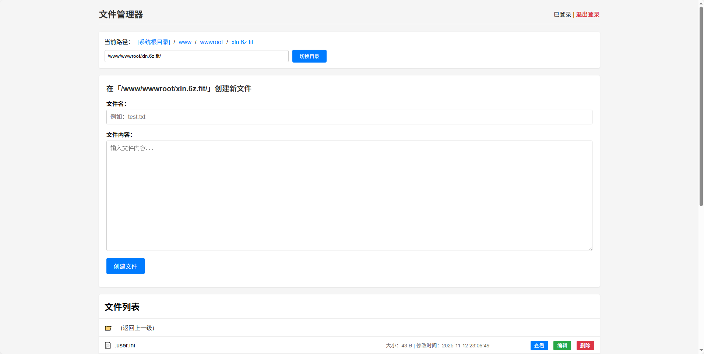704x354 pixels.
Task: Click the page vertical scrollbar thumb
Action: (x=701, y=107)
